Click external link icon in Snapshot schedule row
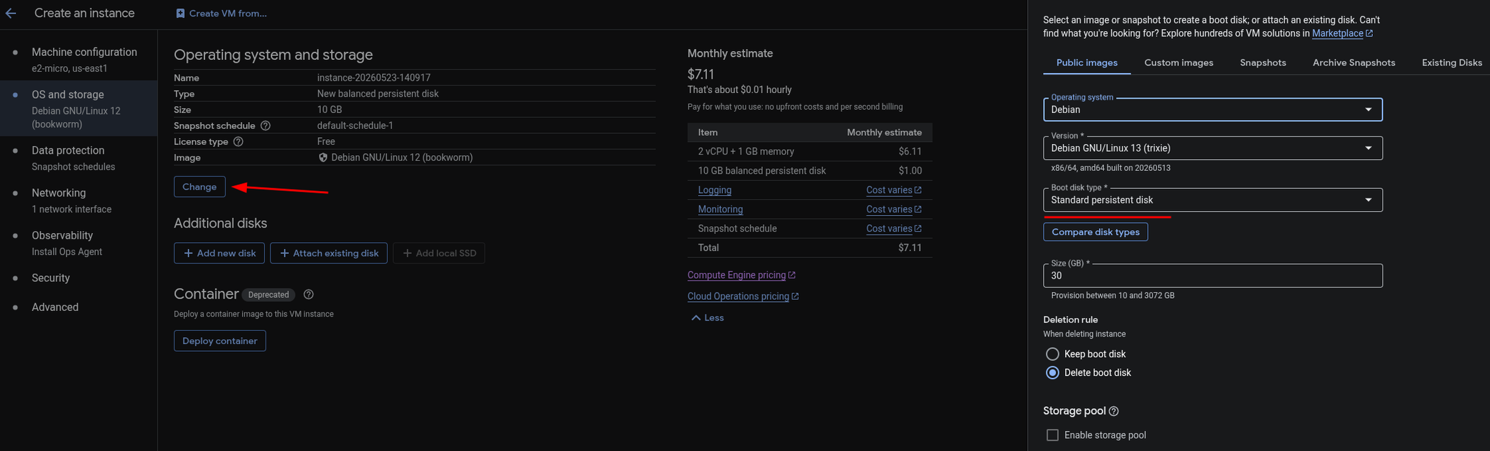 (x=917, y=229)
